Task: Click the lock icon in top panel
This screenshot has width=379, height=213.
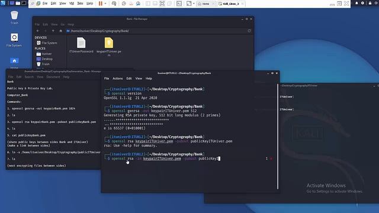Action: coord(370,3)
